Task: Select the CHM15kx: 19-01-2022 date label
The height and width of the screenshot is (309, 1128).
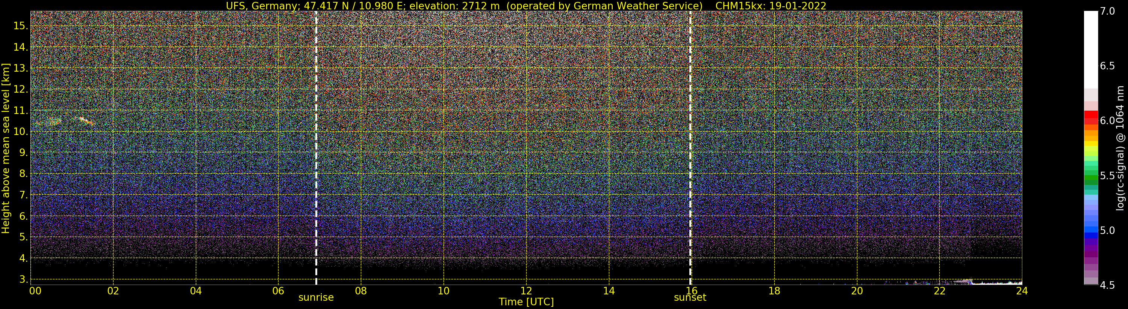Action: [x=771, y=6]
